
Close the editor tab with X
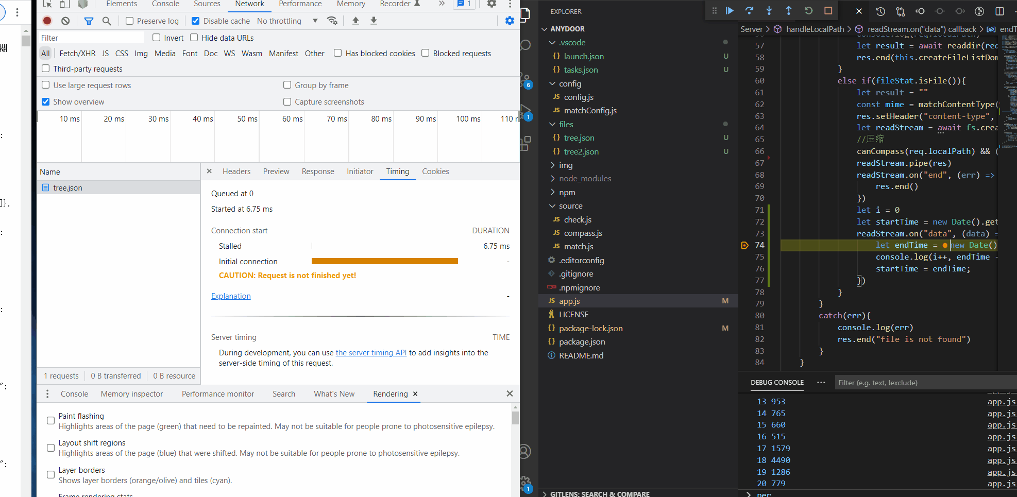[859, 11]
